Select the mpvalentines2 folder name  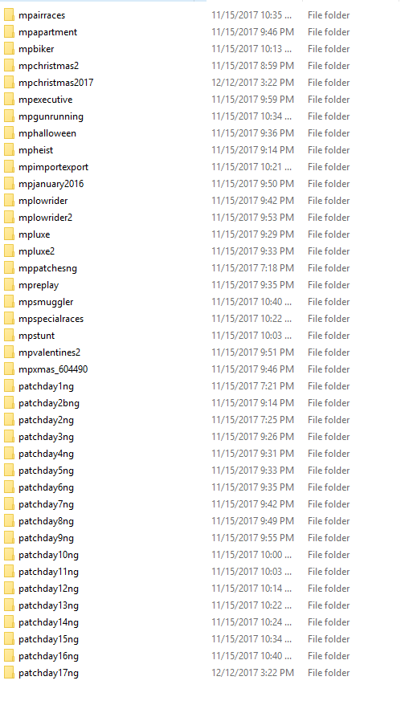(x=50, y=352)
